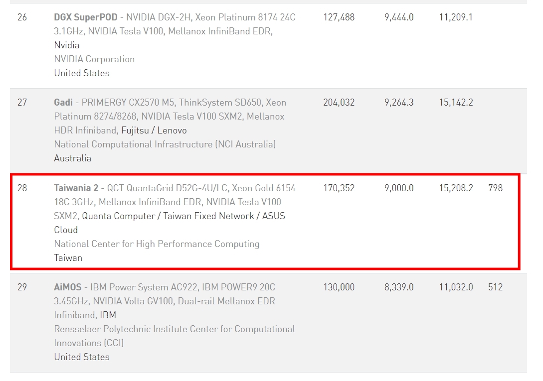Select rank number 26
Viewport: 543px width, 381px height.
[x=22, y=17]
